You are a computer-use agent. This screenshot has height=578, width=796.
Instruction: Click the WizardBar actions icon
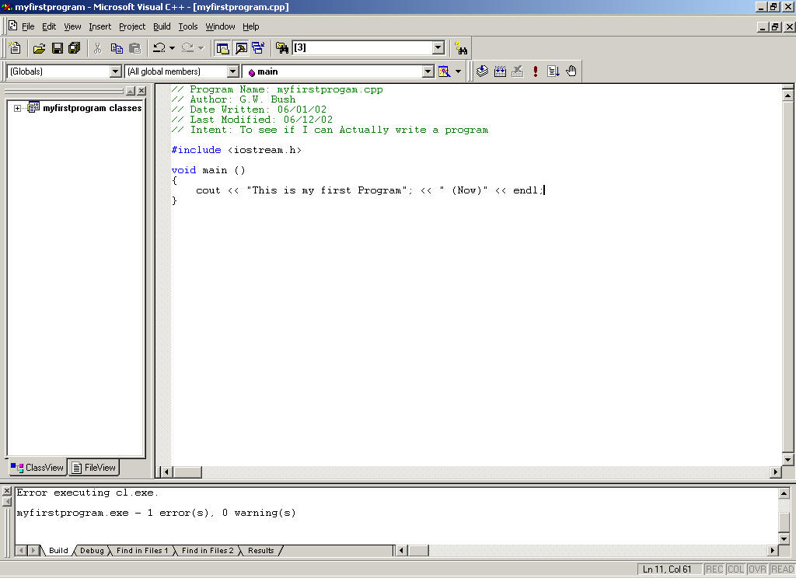(x=444, y=71)
